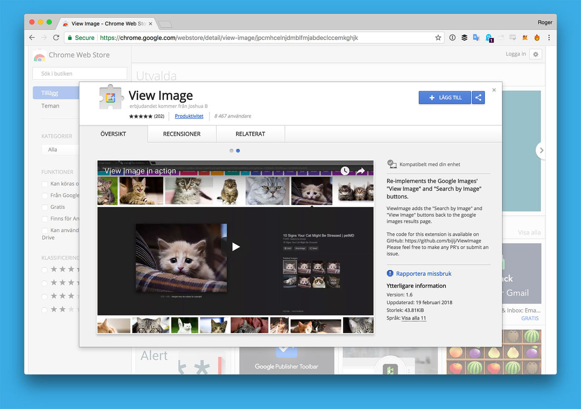Switch to the RELATERAT tab
581x409 pixels.
click(251, 134)
